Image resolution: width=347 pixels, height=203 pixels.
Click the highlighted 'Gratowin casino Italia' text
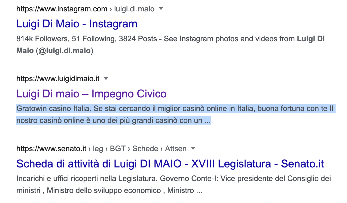(x=52, y=109)
